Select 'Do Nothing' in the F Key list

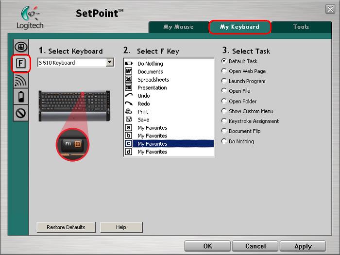click(x=150, y=64)
